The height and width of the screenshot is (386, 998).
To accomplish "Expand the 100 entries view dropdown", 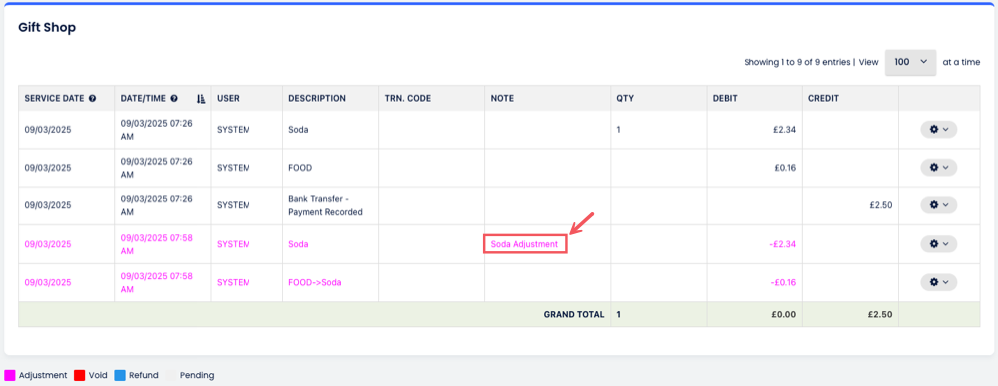I will coord(910,62).
